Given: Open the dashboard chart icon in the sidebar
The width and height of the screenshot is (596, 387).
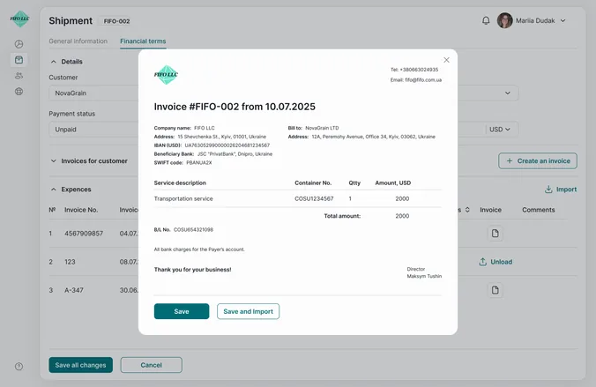Looking at the screenshot, I should click(19, 44).
